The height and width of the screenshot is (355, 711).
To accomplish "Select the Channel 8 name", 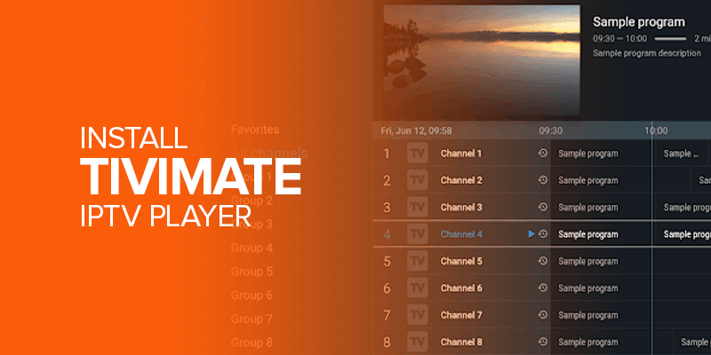I will coord(461,342).
